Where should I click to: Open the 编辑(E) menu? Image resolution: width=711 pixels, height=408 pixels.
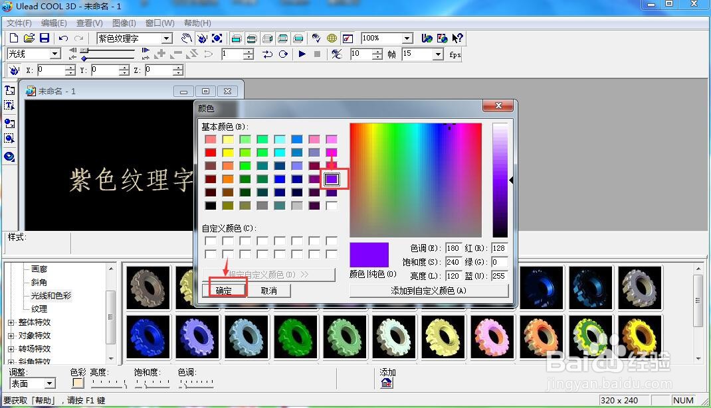pyautogui.click(x=54, y=23)
